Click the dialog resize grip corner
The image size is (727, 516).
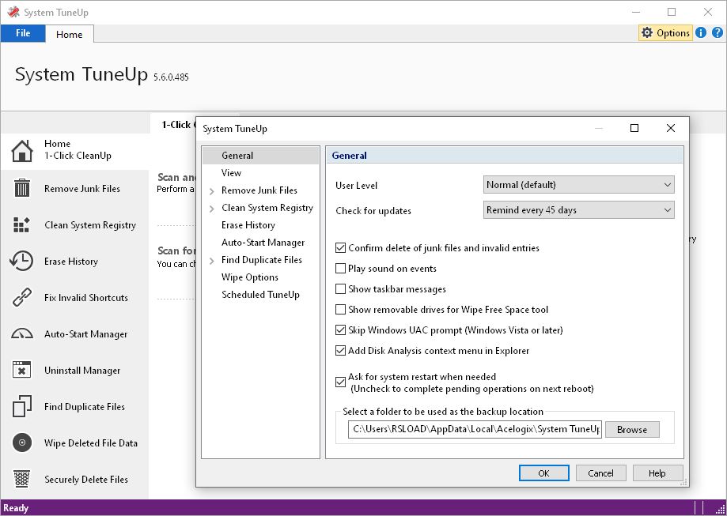click(x=683, y=482)
